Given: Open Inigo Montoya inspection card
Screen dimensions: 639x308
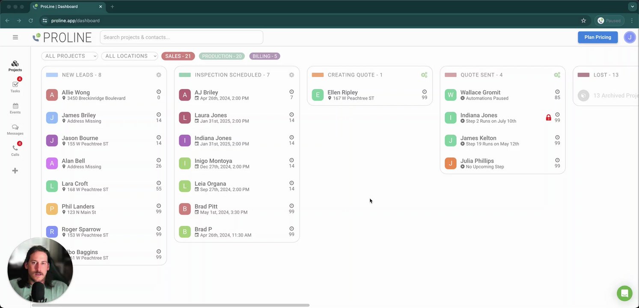Looking at the screenshot, I should (237, 163).
